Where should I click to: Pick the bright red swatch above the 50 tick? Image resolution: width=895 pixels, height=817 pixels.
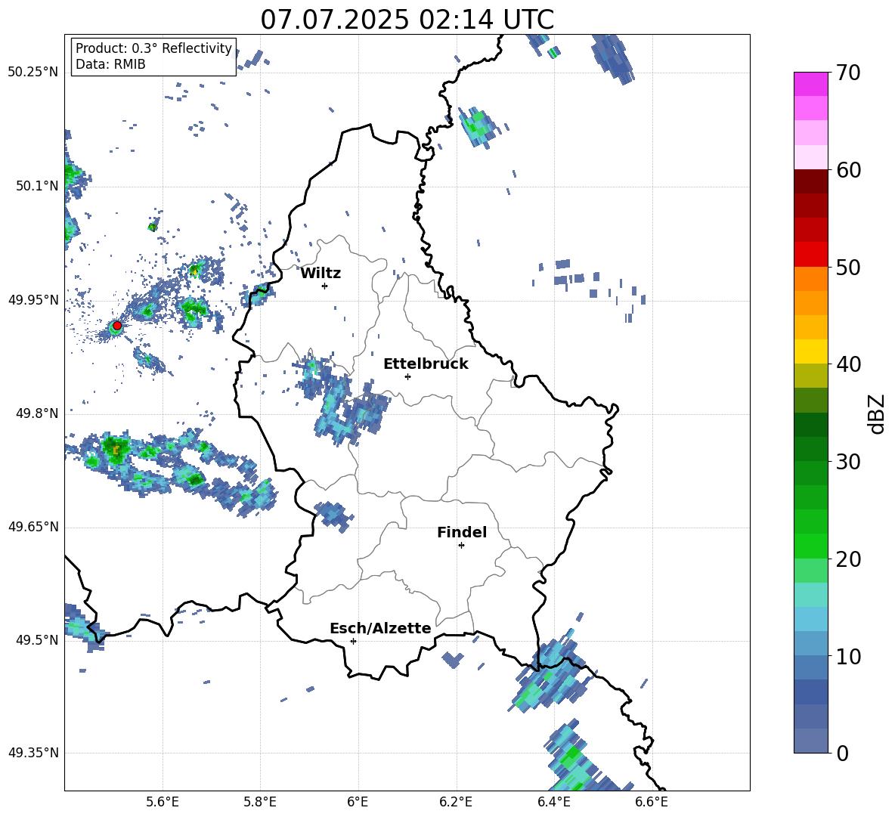[811, 255]
